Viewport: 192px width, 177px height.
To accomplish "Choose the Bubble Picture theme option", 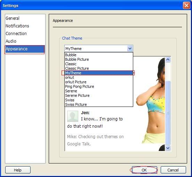I will [99, 59].
